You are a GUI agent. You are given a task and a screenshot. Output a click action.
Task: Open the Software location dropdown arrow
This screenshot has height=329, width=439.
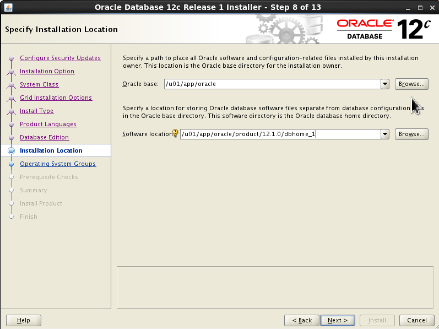click(385, 134)
